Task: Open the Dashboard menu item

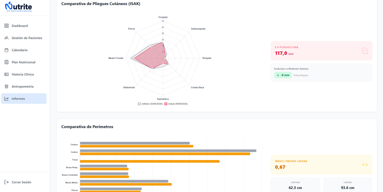Action: tap(24, 26)
